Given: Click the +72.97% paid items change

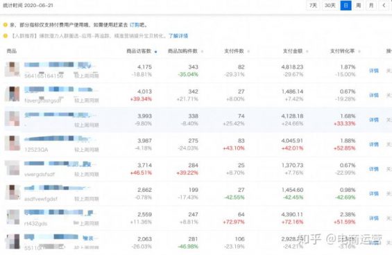Looking at the screenshot, I should pos(234,222).
